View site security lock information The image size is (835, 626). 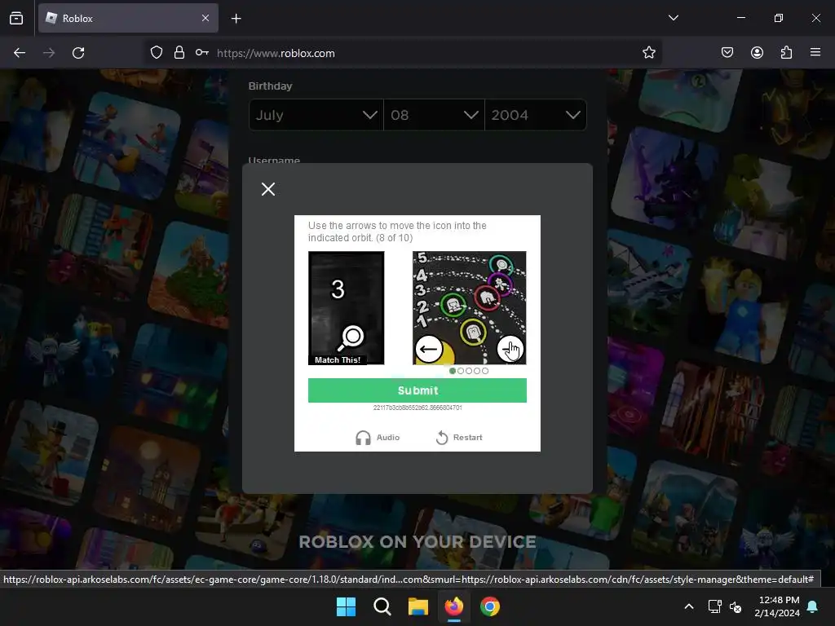coord(179,53)
